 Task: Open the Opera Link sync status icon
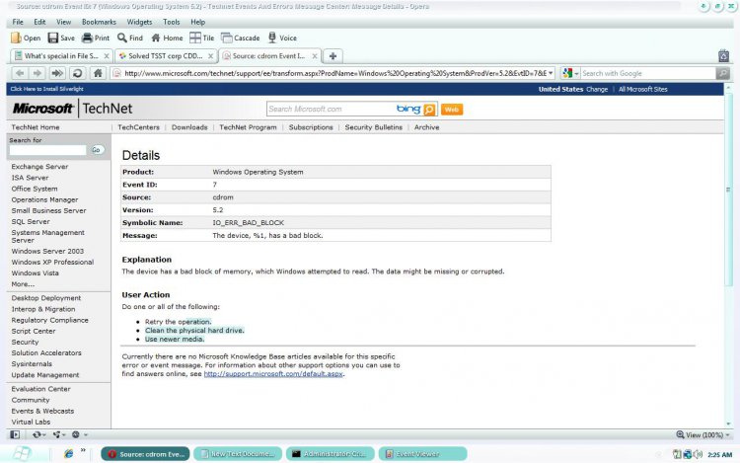click(x=37, y=434)
